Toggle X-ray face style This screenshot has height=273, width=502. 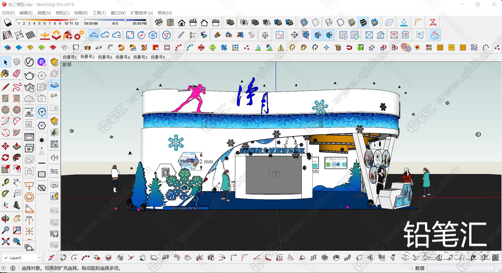pos(304,23)
